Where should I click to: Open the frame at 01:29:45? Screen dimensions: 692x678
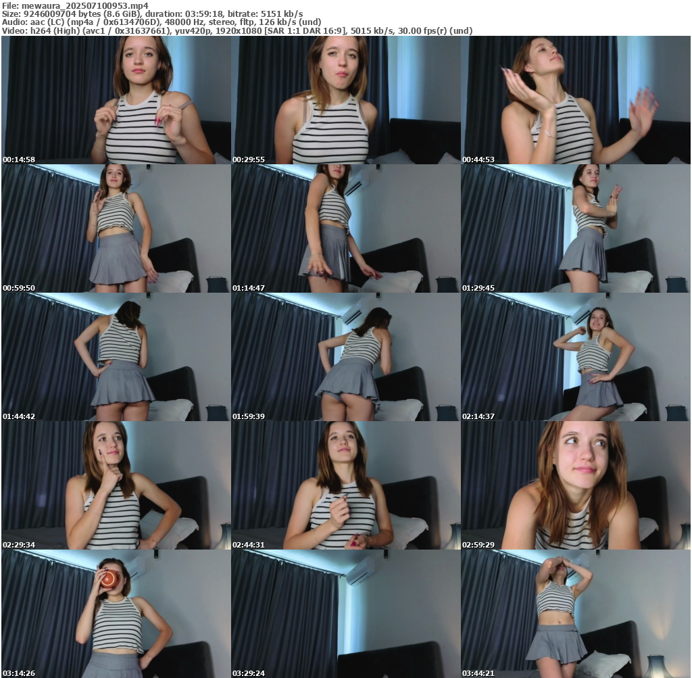[x=575, y=228]
